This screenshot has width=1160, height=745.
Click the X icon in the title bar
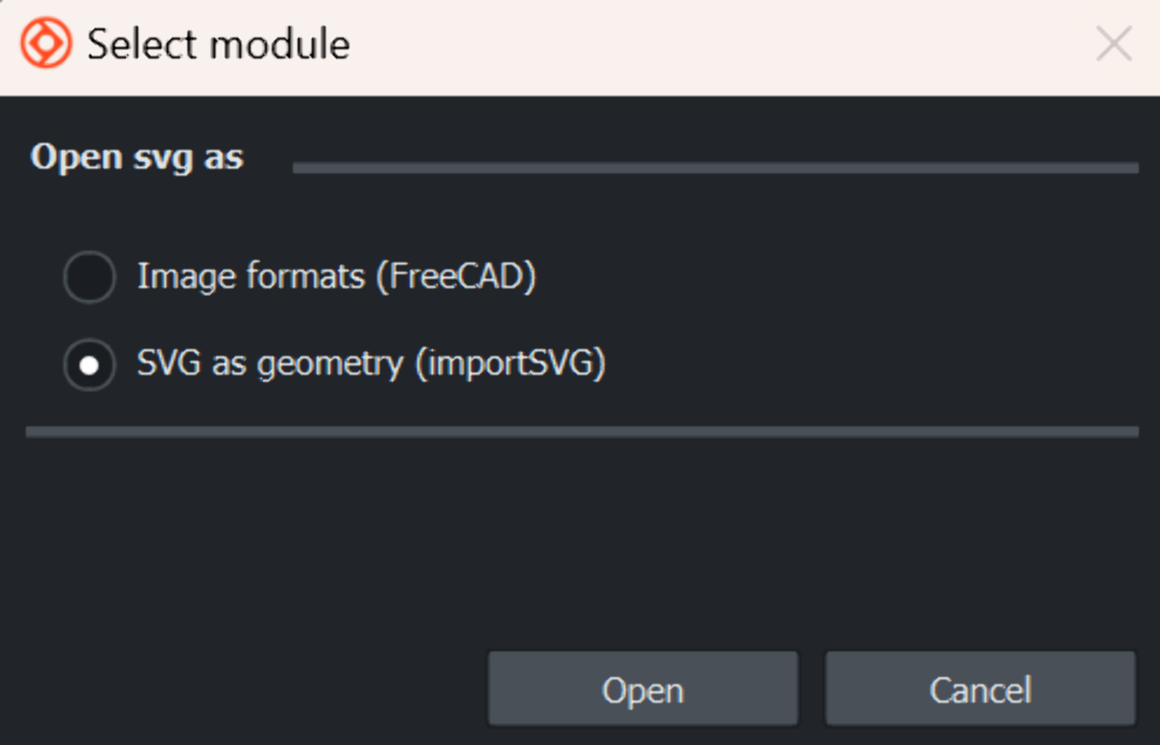click(1113, 44)
